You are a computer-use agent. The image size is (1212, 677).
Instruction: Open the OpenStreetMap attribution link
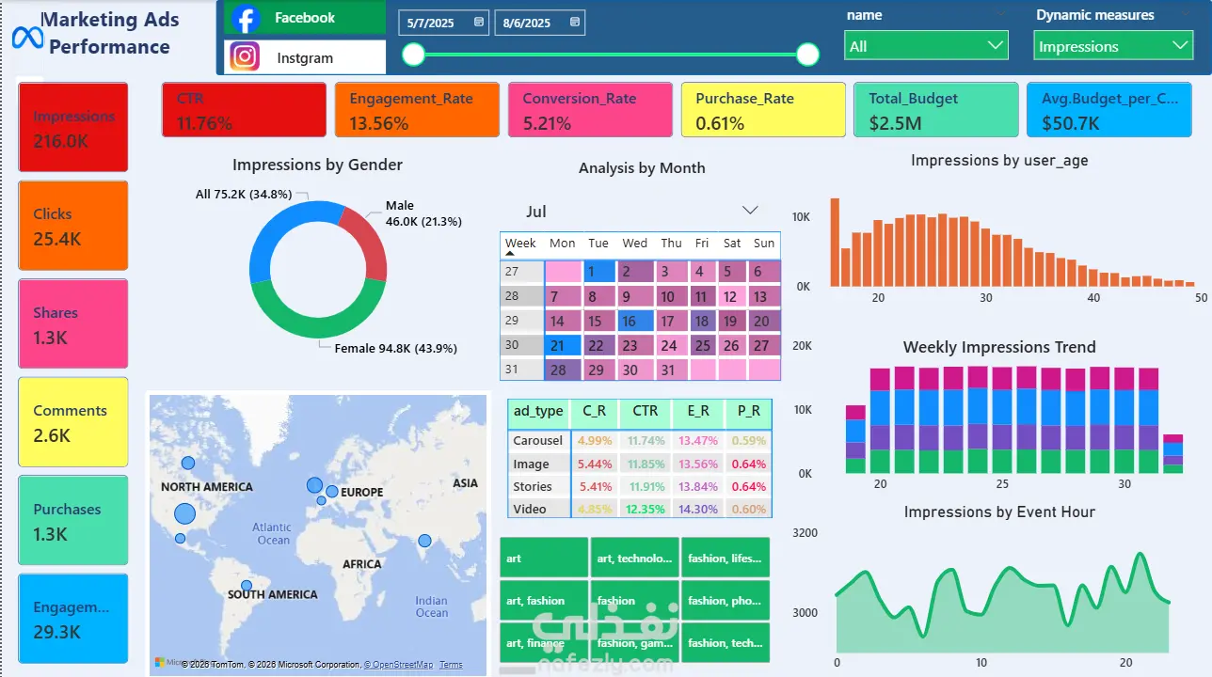399,665
